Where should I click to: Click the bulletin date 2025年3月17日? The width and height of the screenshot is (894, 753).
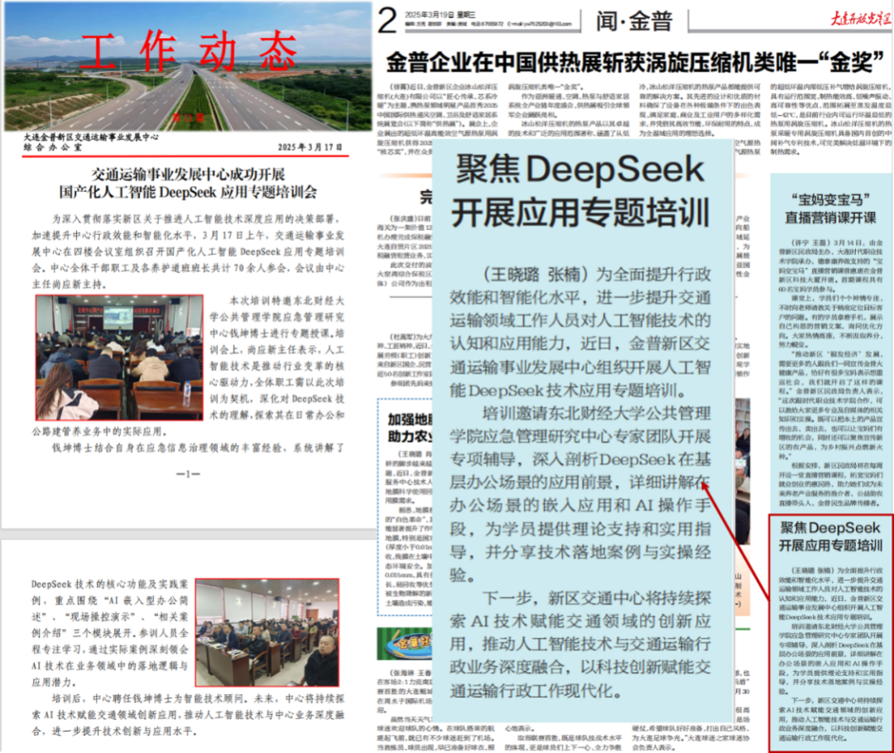point(310,147)
